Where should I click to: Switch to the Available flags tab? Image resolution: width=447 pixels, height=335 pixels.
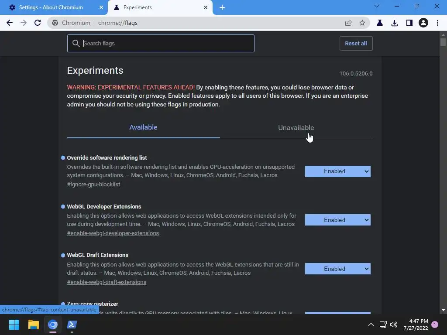point(143,127)
